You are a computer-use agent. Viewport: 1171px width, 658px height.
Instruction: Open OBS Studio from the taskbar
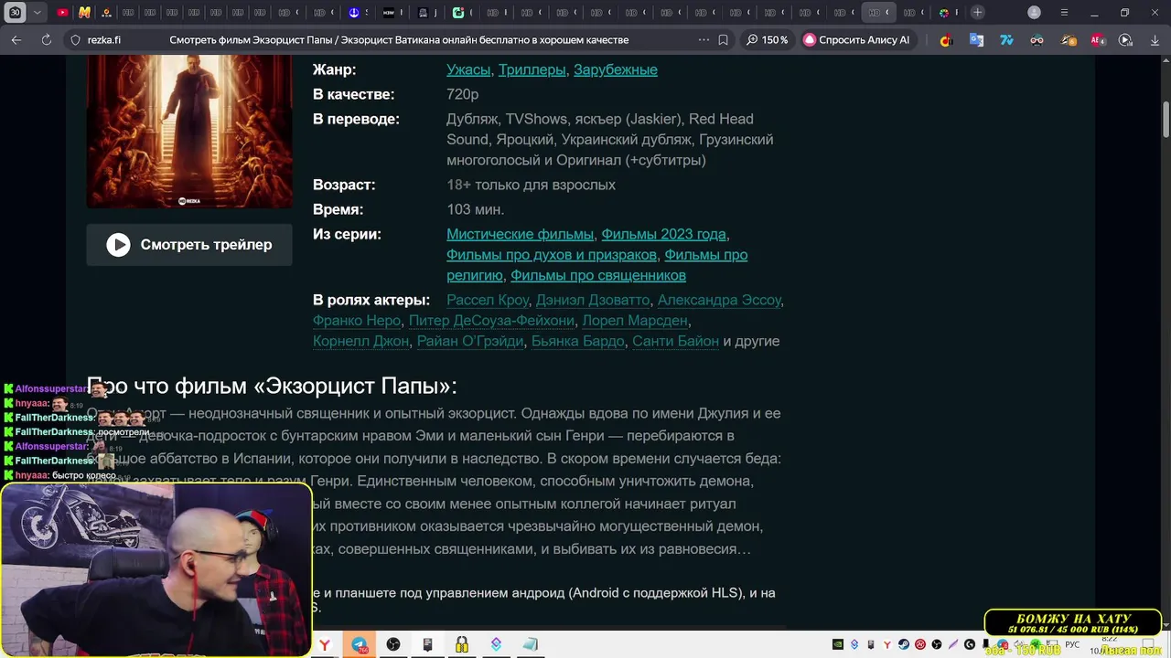tap(393, 645)
